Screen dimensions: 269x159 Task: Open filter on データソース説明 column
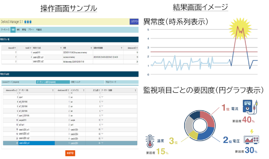pos(135,90)
